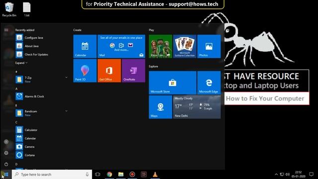The image size is (318, 179).
Task: Open the Microsoft Store tile
Action: tap(172, 83)
